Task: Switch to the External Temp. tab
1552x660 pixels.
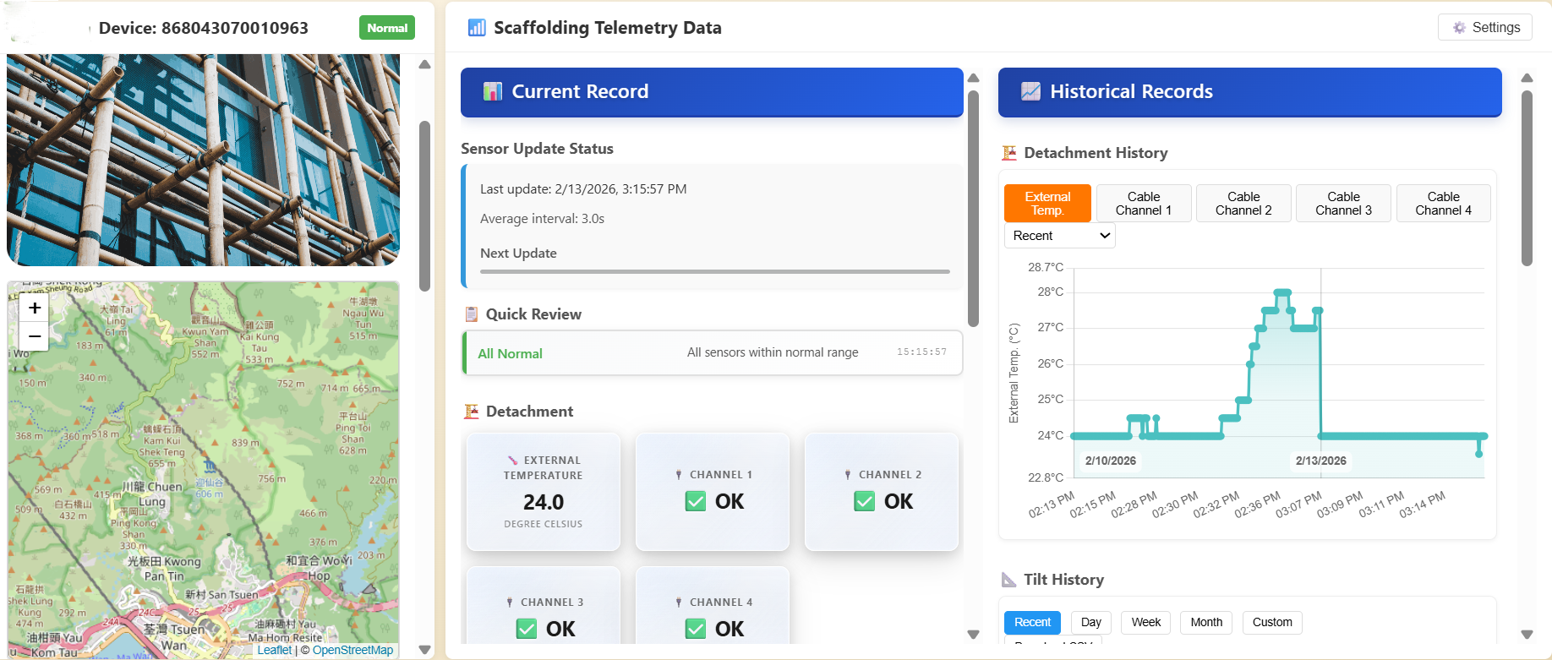Action: pos(1047,204)
